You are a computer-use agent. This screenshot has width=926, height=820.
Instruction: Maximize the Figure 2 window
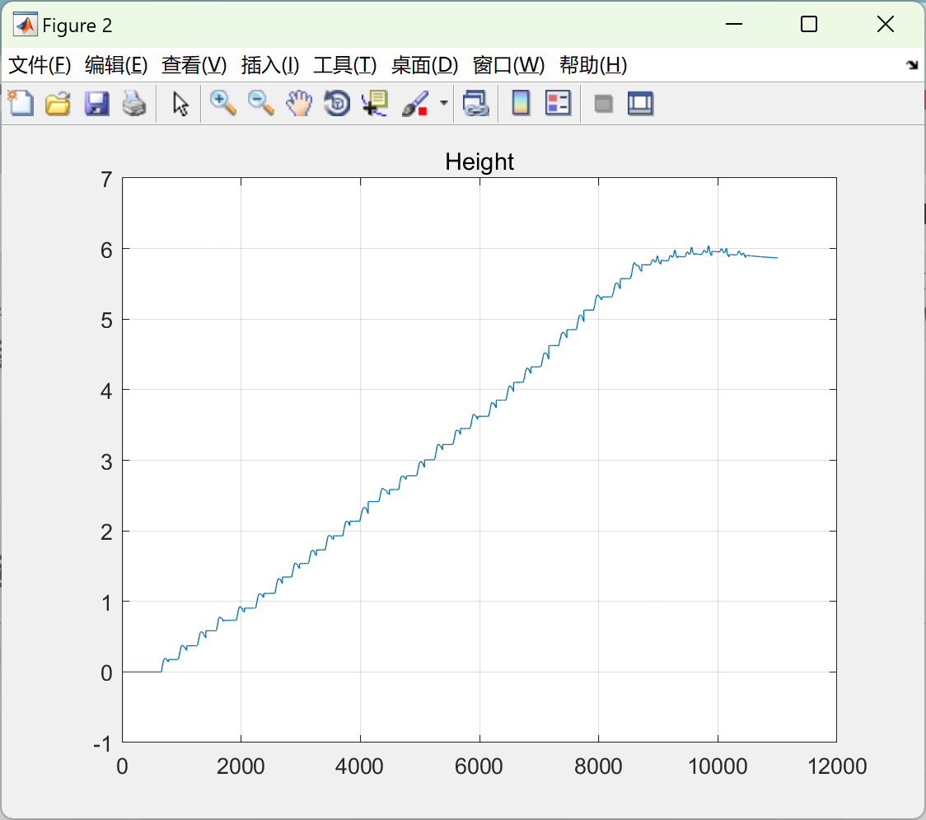coord(808,24)
